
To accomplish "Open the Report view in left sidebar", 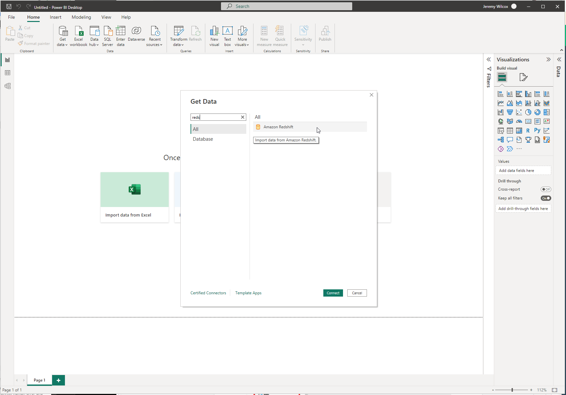I will [x=8, y=60].
